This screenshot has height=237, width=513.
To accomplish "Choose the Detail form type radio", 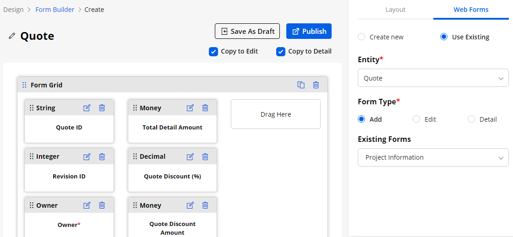I will tap(471, 119).
